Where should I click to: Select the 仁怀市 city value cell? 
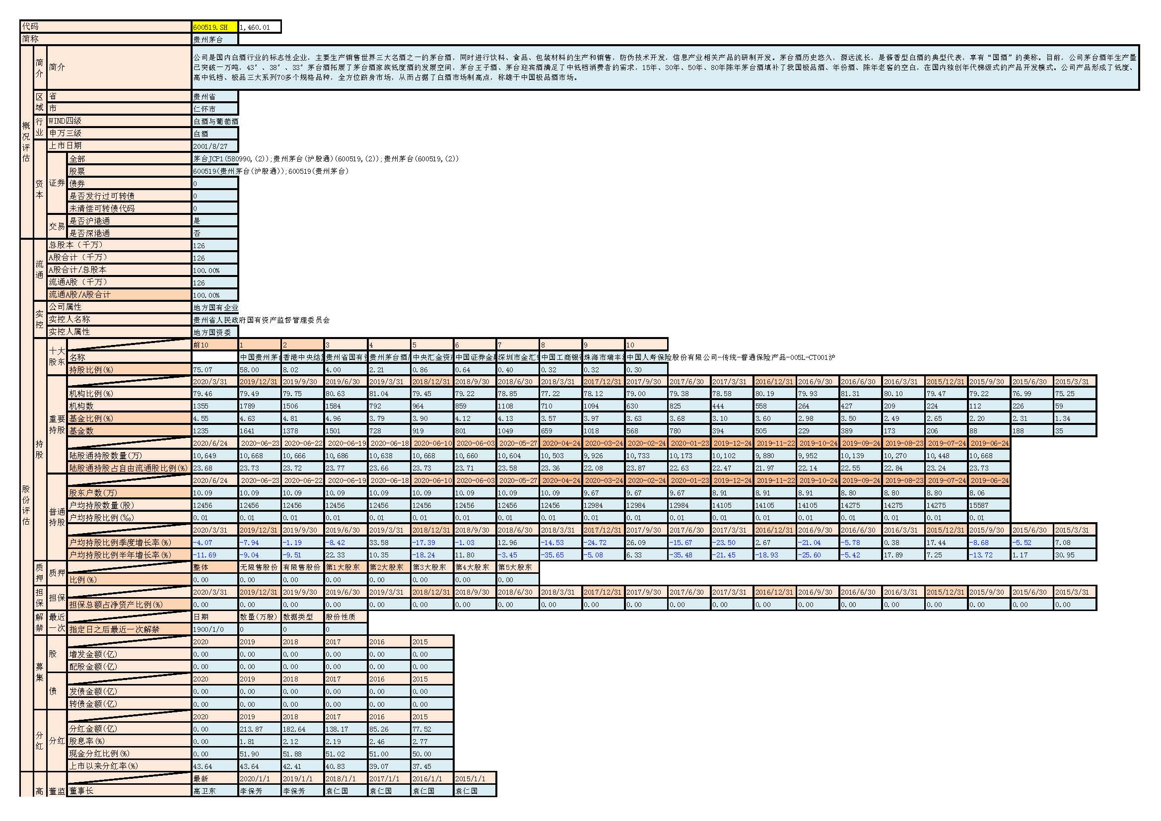click(x=214, y=109)
